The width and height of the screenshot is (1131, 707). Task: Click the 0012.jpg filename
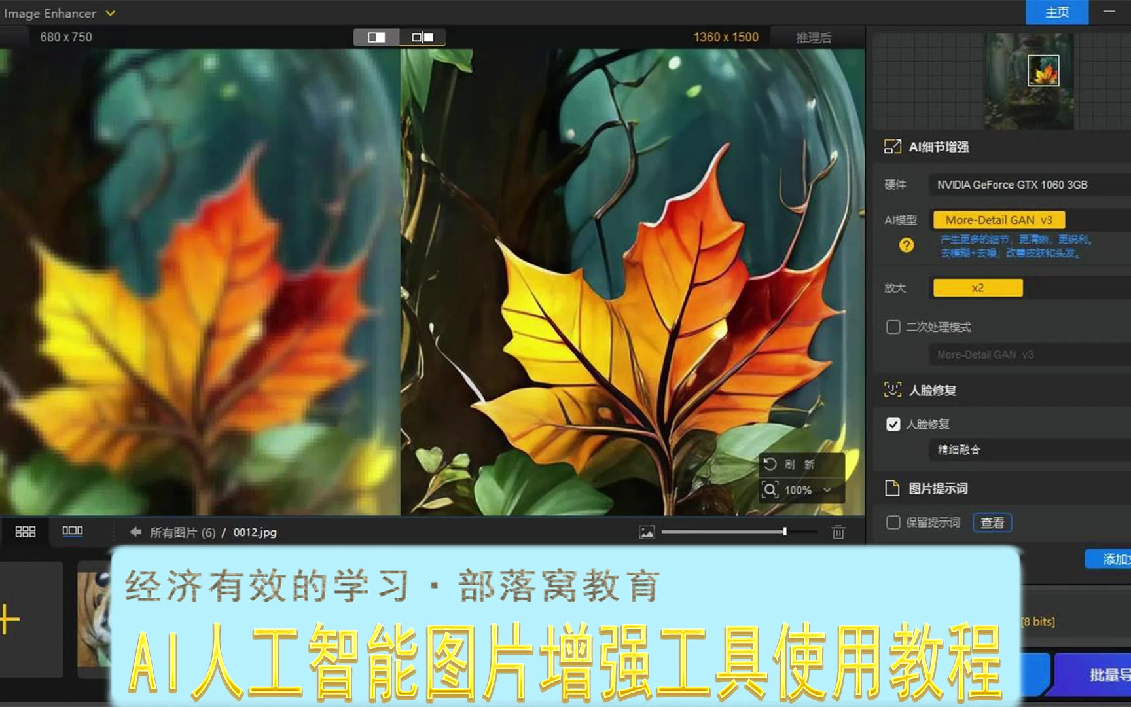tap(255, 532)
